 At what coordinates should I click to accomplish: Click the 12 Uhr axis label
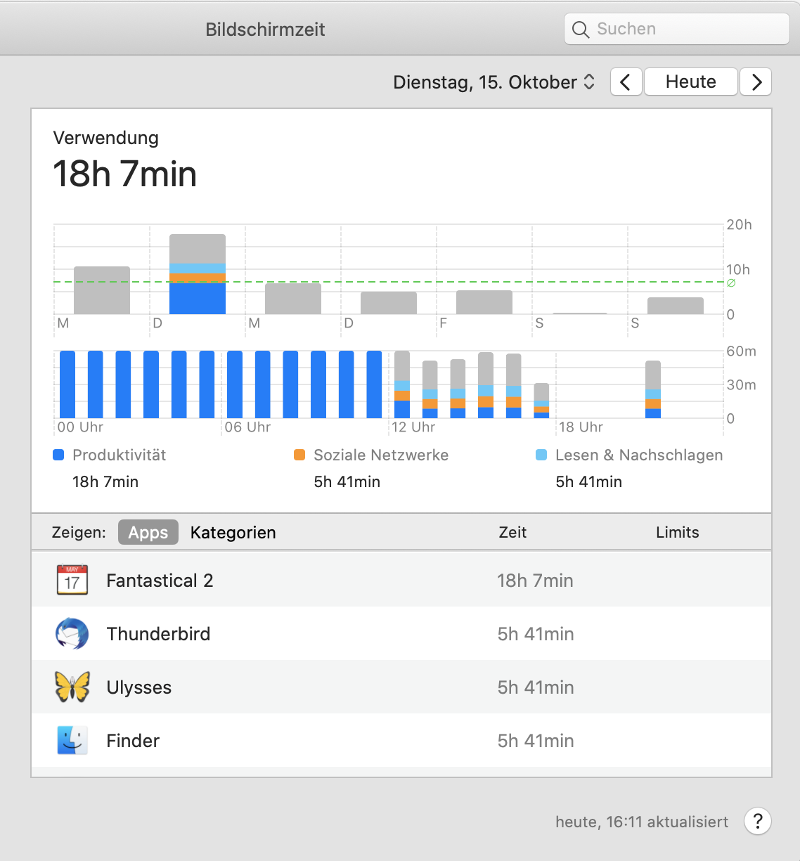(x=413, y=427)
